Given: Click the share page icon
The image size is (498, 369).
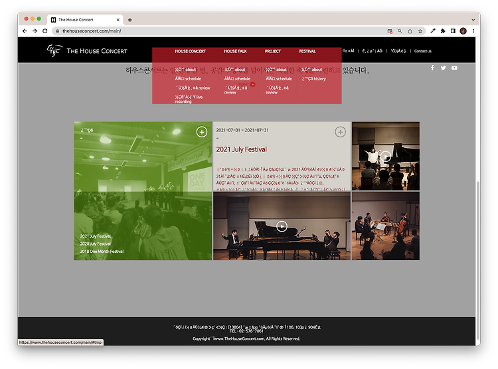Looking at the screenshot, I should point(410,31).
